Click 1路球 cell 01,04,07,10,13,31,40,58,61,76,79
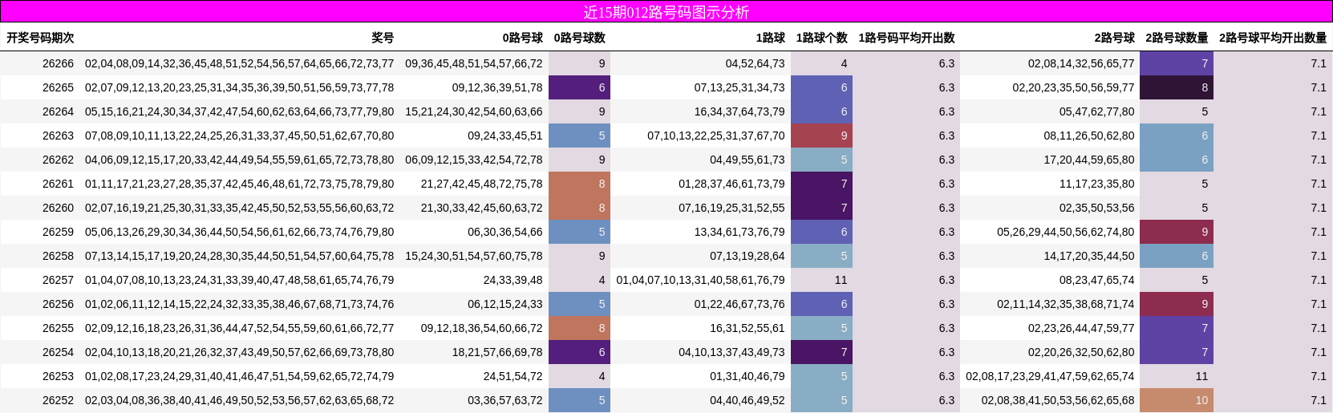The image size is (1333, 413). [x=701, y=280]
